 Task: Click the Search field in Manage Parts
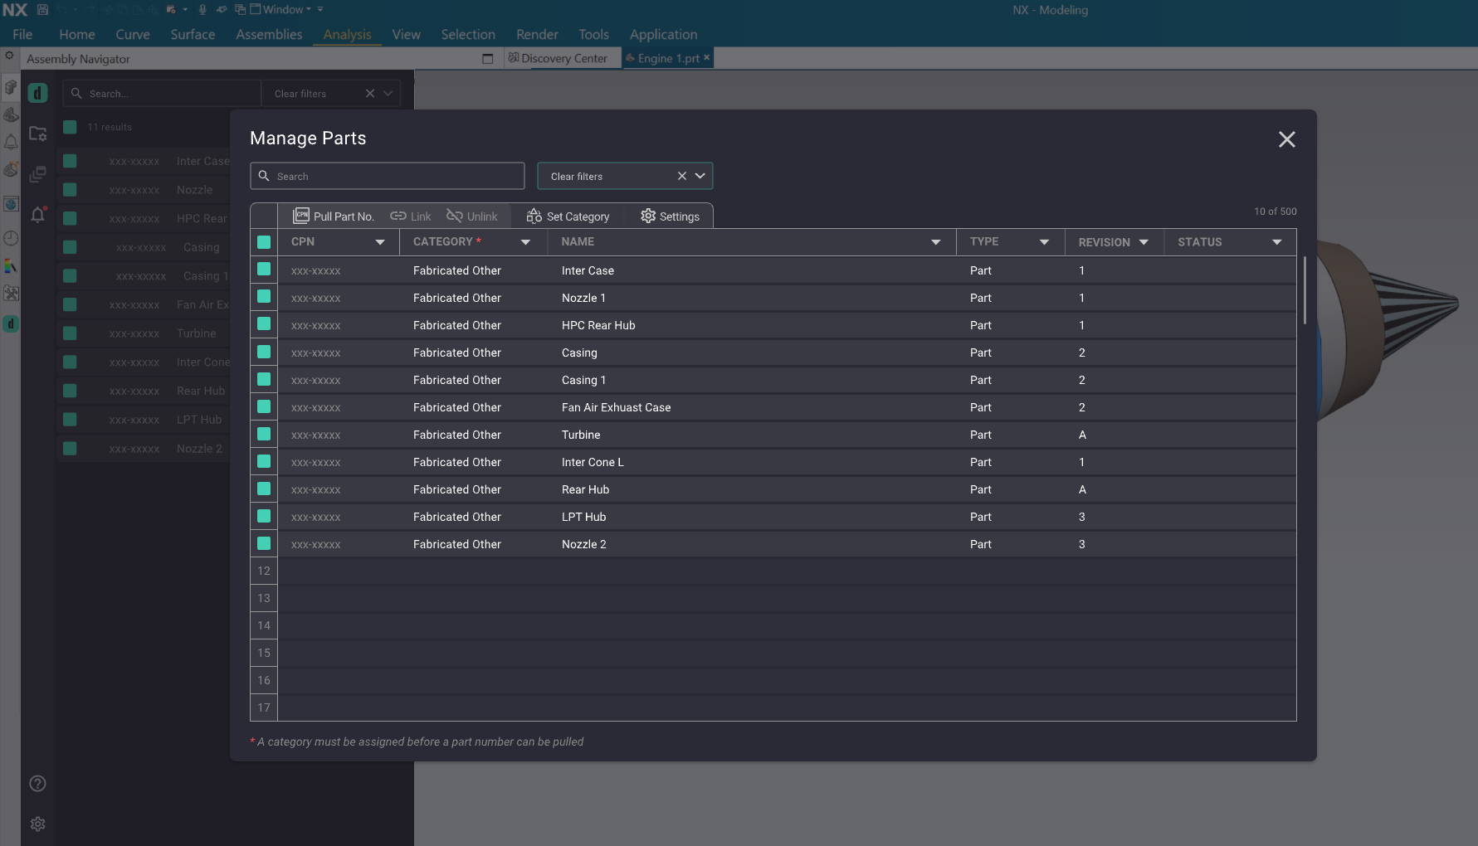tap(388, 176)
